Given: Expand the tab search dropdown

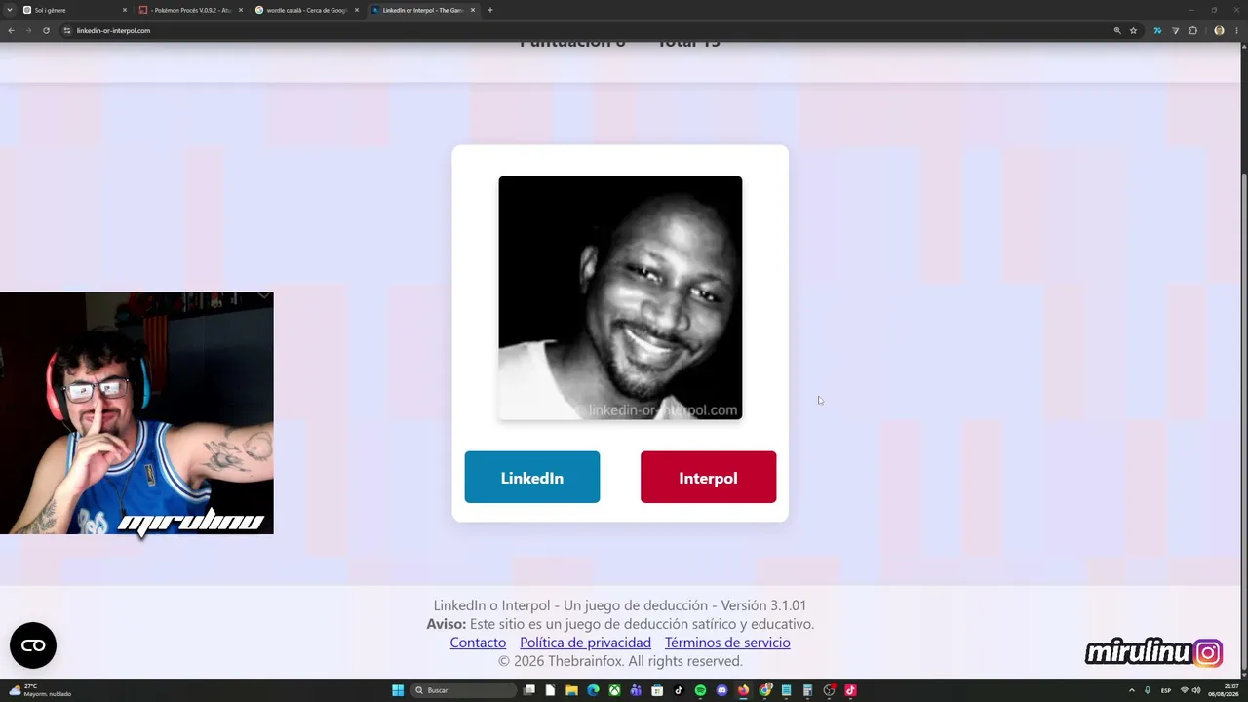Looking at the screenshot, I should click(x=10, y=10).
